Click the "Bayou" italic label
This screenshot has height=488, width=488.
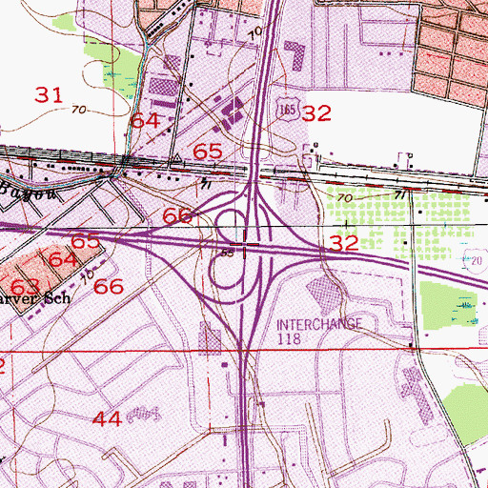point(29,191)
